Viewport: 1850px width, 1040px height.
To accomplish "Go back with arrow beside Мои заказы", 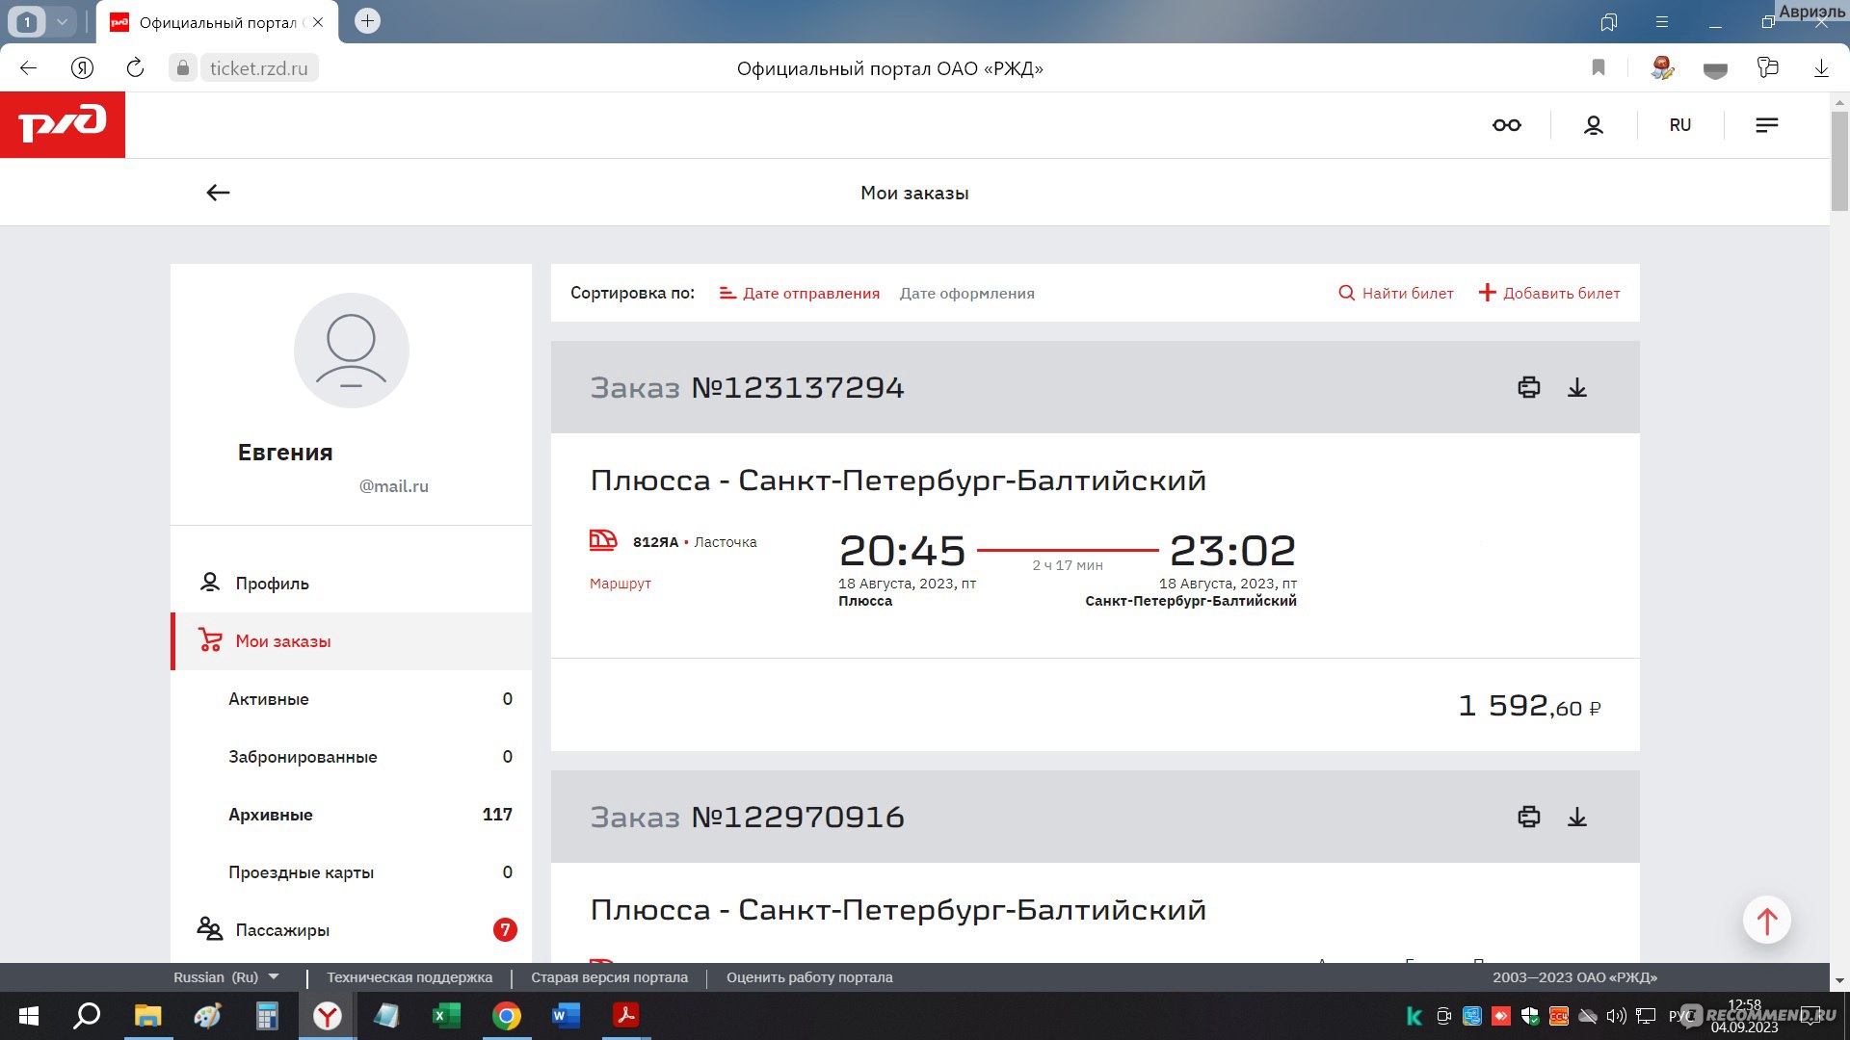I will click(219, 193).
